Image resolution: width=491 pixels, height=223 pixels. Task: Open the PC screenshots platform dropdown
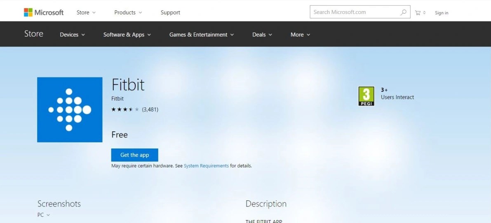pyautogui.click(x=44, y=215)
